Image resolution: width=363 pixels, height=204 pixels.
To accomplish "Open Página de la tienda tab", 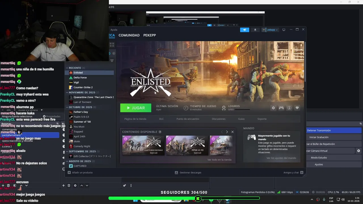I will tap(135, 119).
